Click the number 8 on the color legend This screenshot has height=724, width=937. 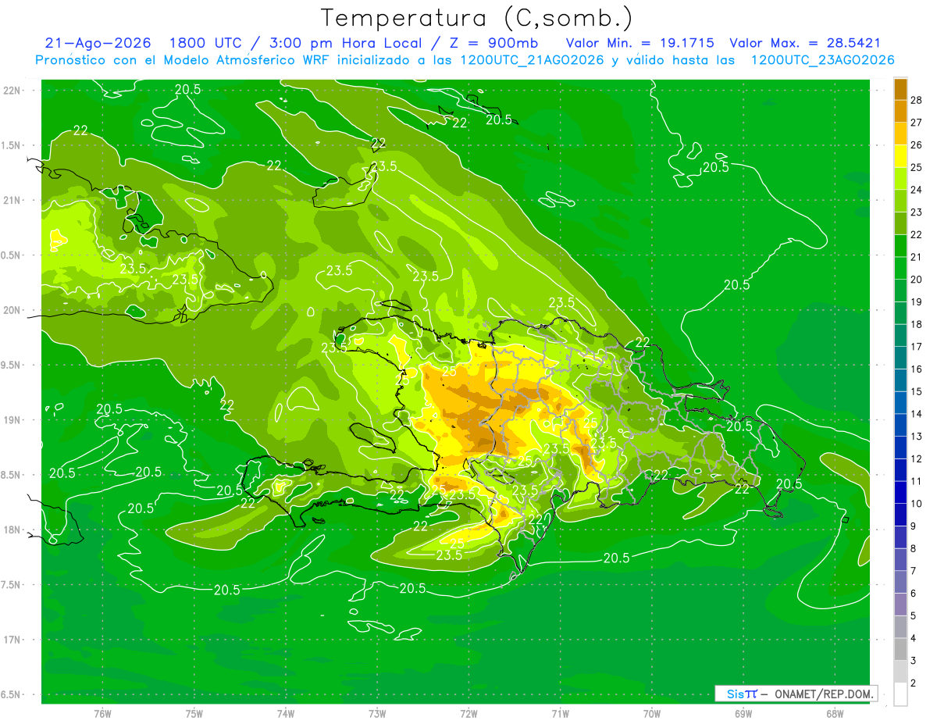[x=913, y=548]
